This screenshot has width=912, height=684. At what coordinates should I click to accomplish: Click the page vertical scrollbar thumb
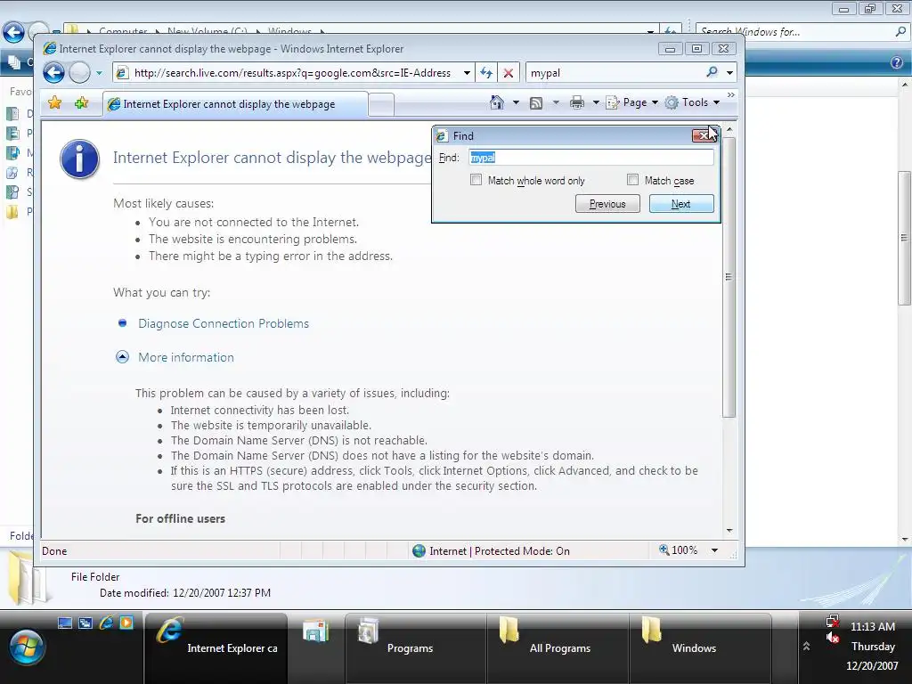point(729,277)
